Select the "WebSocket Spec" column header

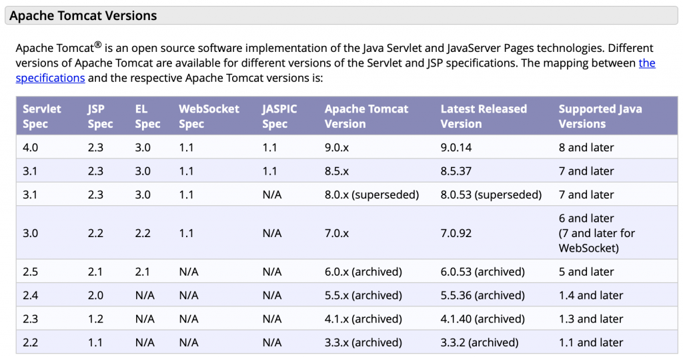tap(209, 117)
